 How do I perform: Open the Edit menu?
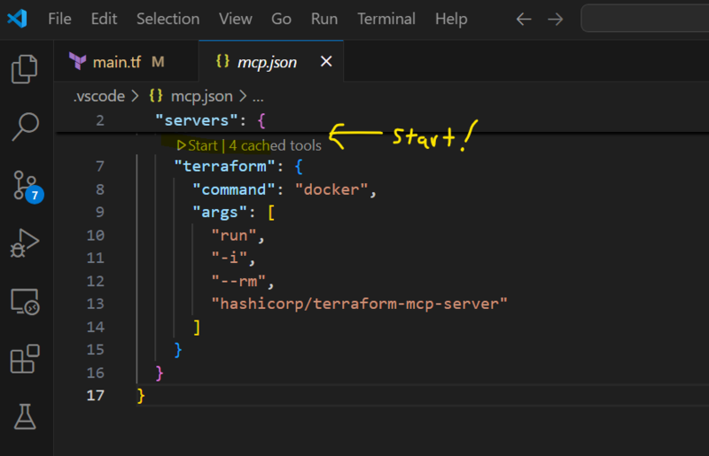[x=104, y=19]
